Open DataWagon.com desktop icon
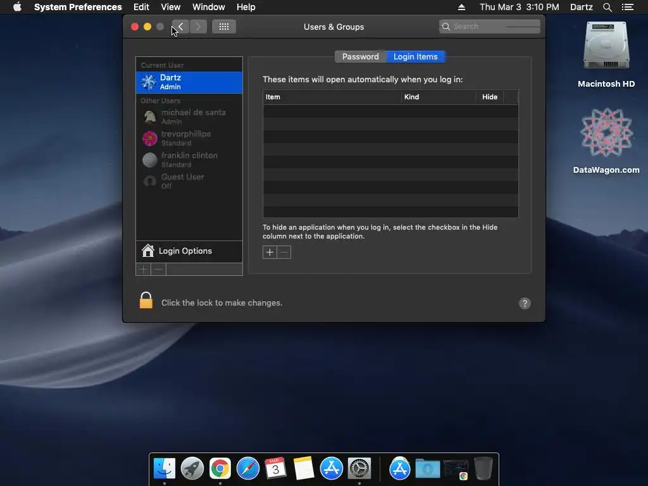The image size is (648, 486). (606, 141)
